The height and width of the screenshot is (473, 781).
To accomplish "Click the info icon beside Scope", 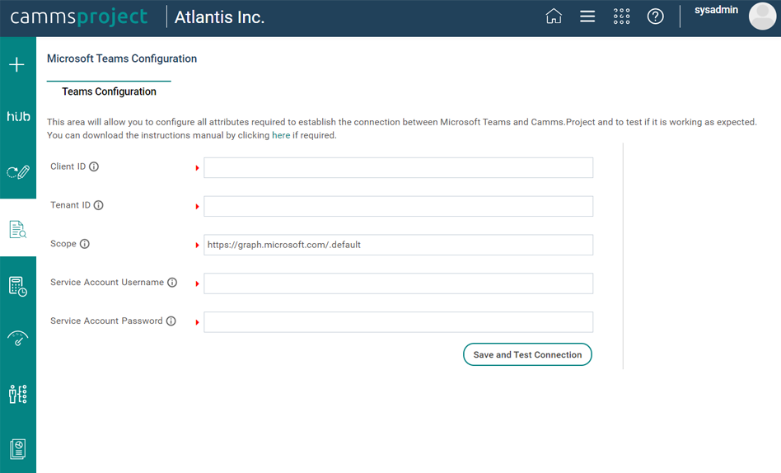I will pos(85,244).
